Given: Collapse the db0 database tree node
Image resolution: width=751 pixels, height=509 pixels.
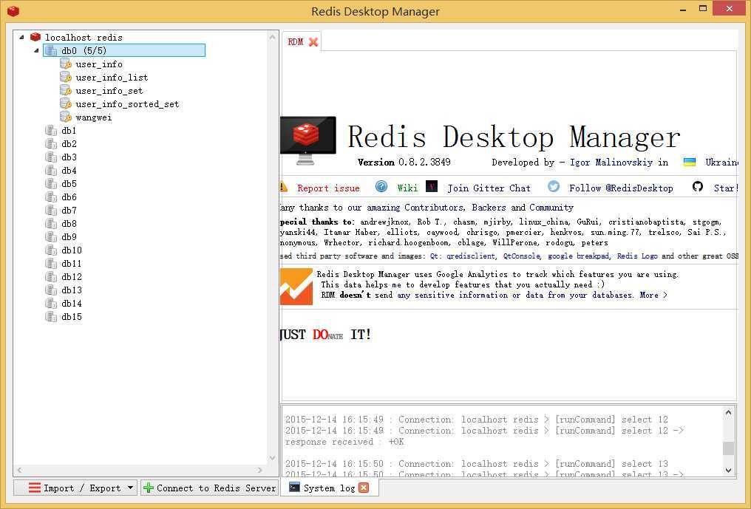Looking at the screenshot, I should [36, 50].
